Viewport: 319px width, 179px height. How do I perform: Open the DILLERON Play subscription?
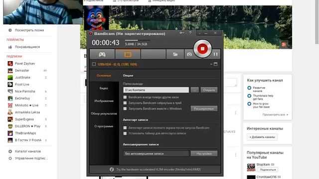(x=27, y=126)
